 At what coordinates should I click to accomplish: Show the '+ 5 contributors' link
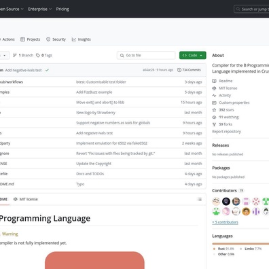(x=225, y=222)
